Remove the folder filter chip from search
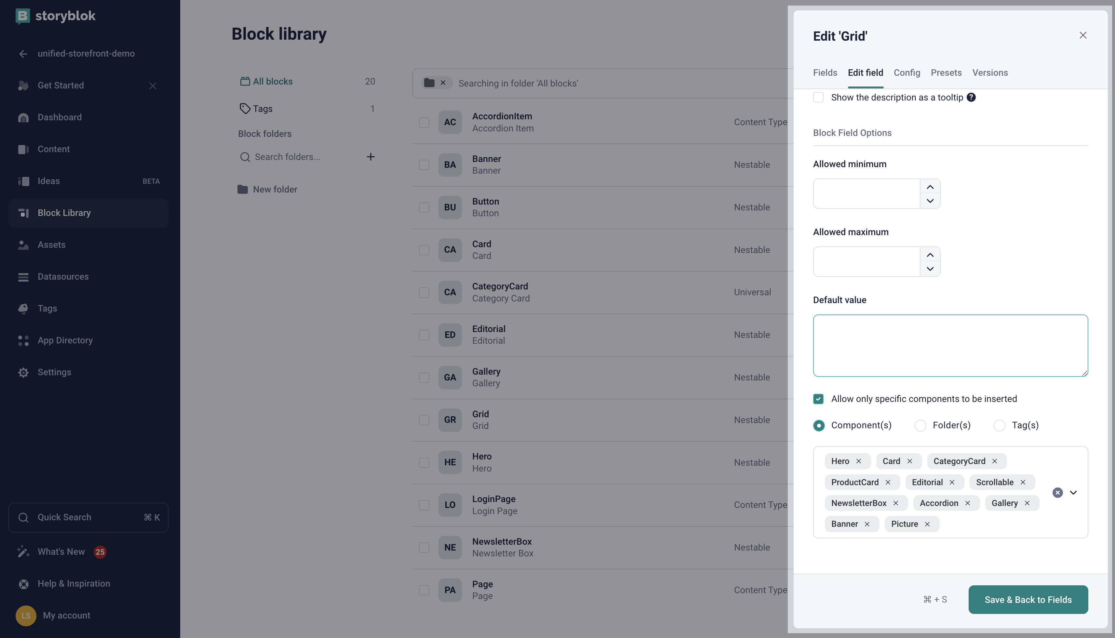1115x638 pixels. [x=443, y=83]
